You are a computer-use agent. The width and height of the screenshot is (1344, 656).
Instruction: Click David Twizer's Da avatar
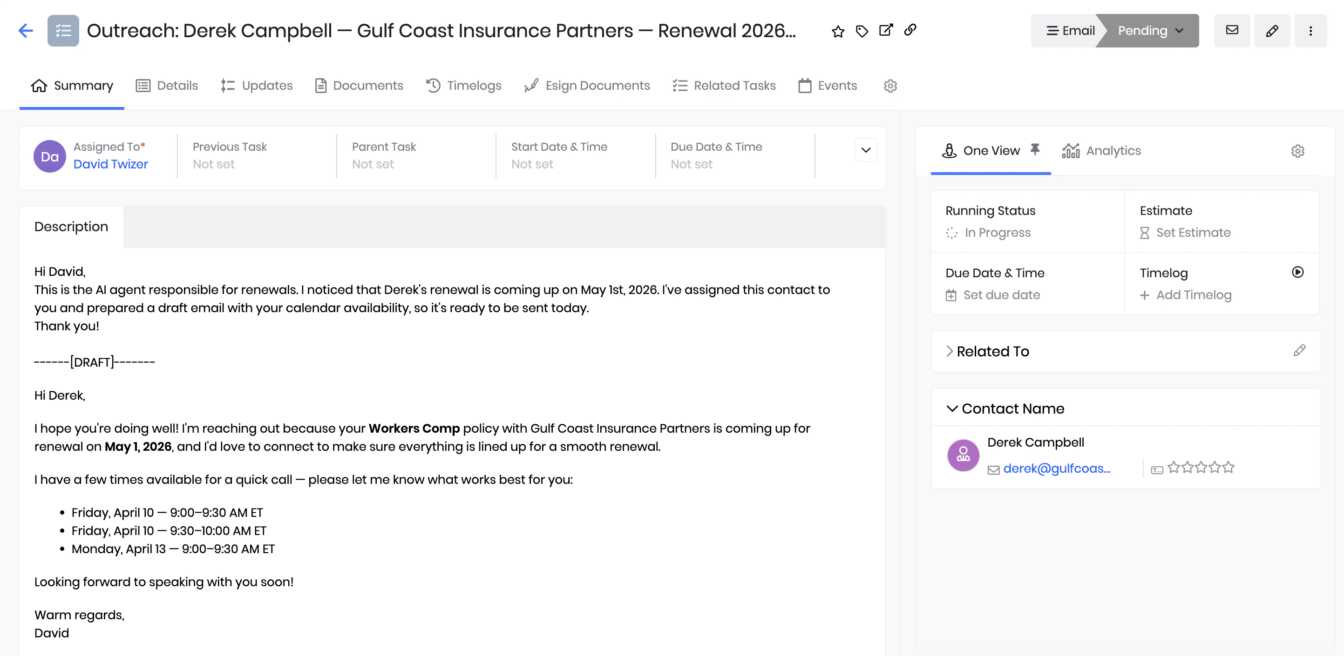(x=49, y=156)
